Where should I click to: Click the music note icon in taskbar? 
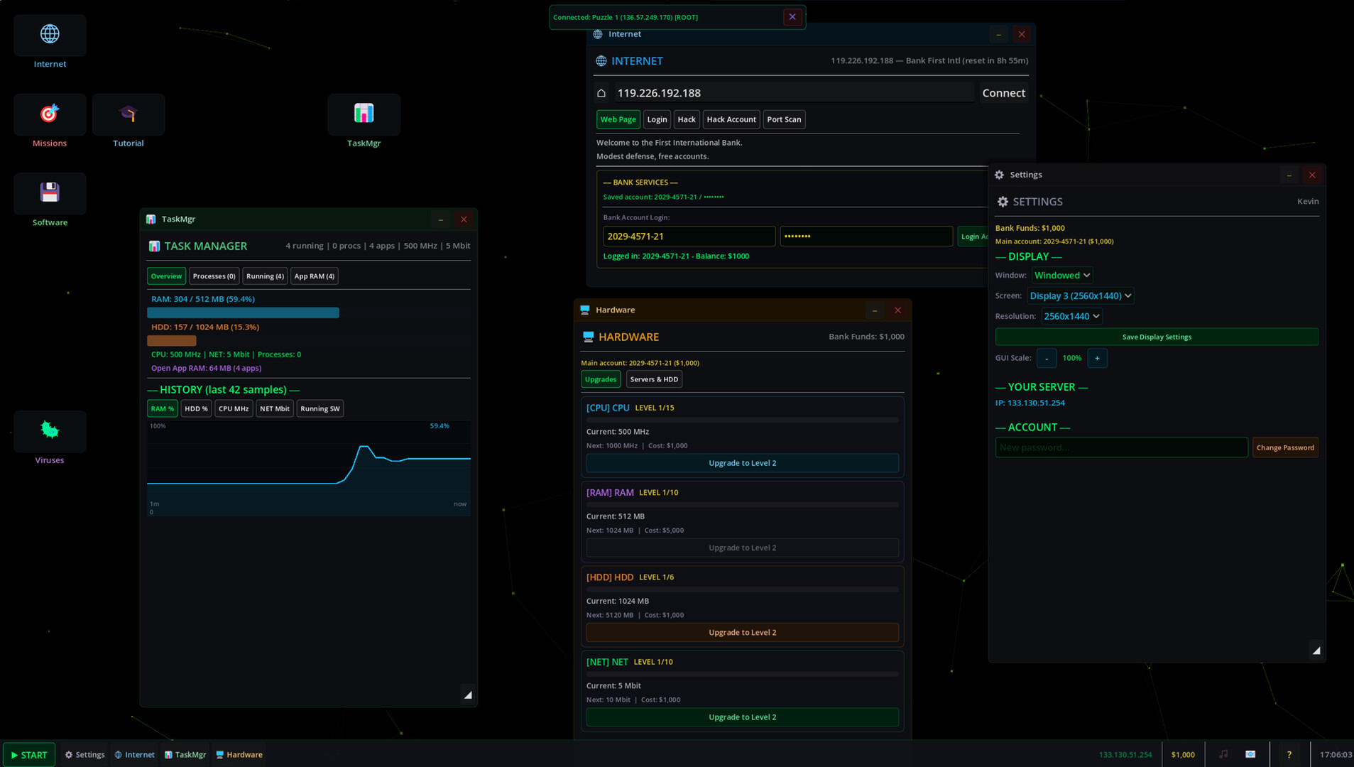1223,754
